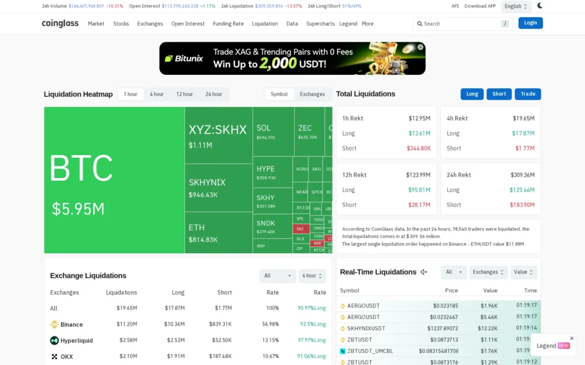Click the Hyperliquid exchange logo icon
This screenshot has height=365, width=585.
(54, 340)
